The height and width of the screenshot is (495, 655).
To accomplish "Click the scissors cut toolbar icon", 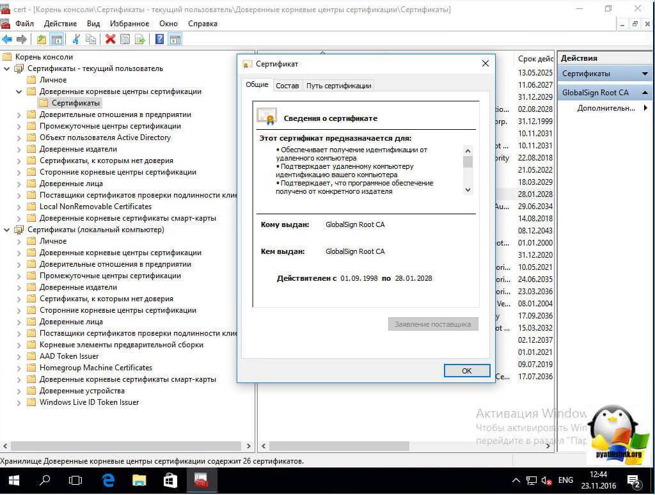I will (75, 39).
